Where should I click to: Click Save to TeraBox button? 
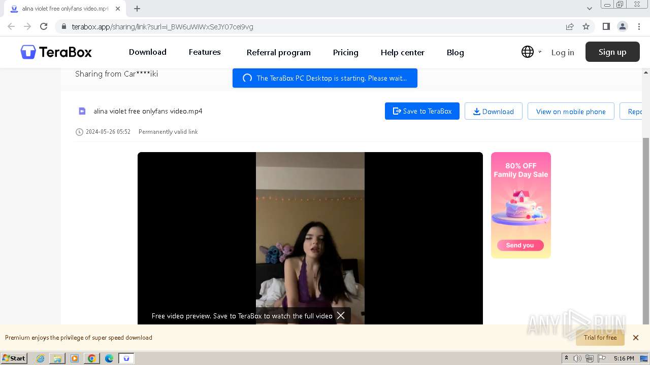click(422, 111)
